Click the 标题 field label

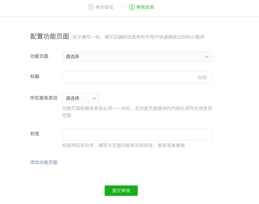[35, 76]
